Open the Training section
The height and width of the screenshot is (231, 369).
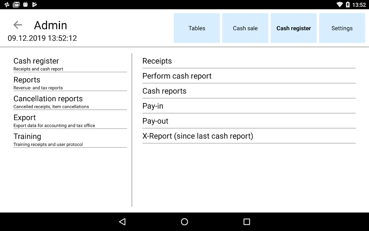[70, 139]
